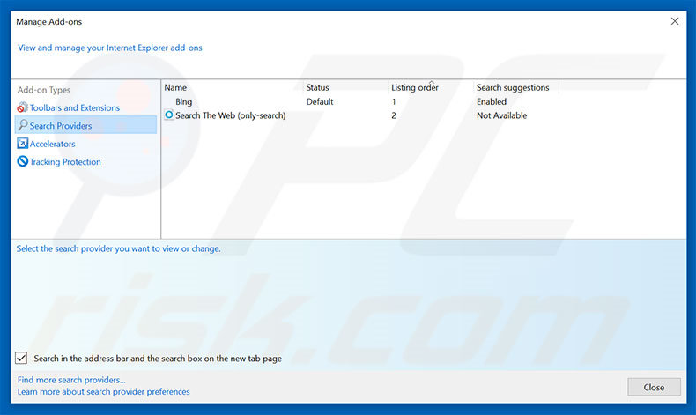This screenshot has height=415, width=696.
Task: Click the Toolbars and Extensions icon
Action: tap(22, 107)
